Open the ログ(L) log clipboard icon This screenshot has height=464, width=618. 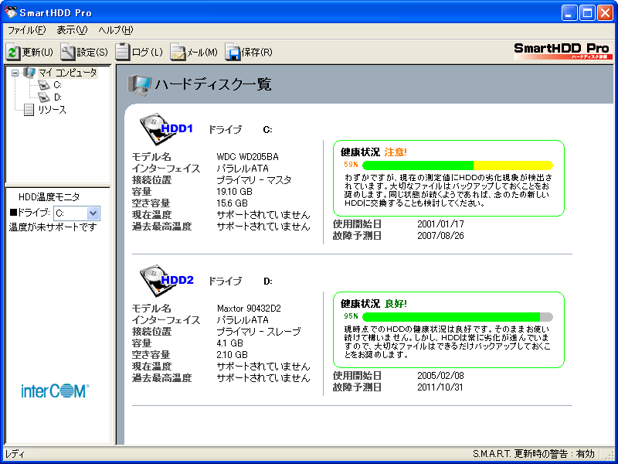point(123,52)
